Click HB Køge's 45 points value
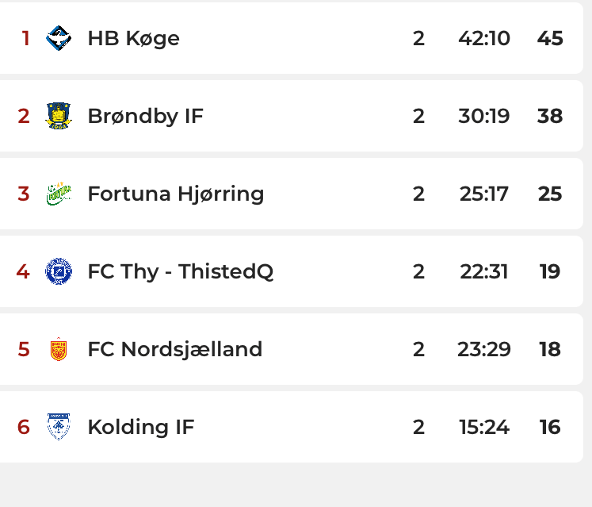Screen dimensions: 592x507 tap(550, 38)
